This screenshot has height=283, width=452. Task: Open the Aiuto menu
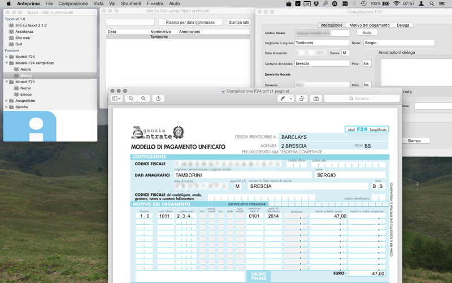coord(174,3)
